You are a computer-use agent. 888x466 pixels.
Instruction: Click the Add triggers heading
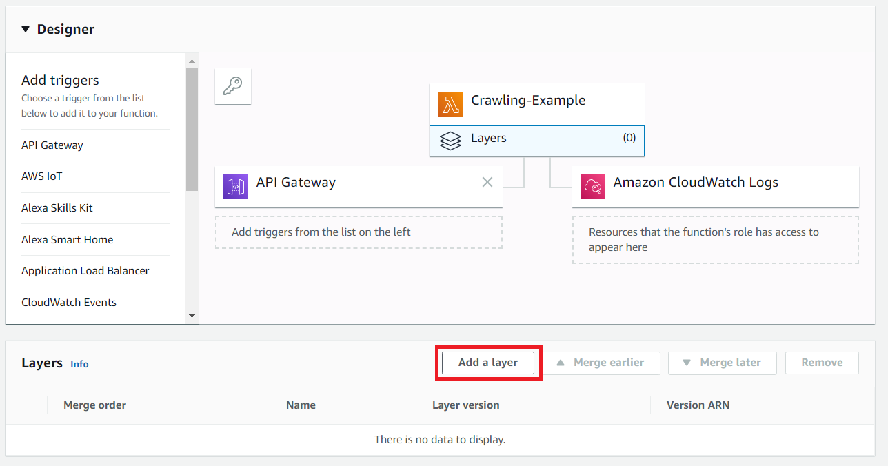click(x=60, y=81)
